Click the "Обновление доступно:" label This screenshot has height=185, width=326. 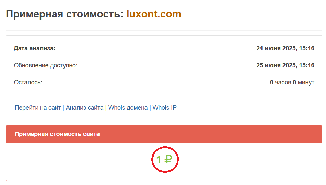[x=46, y=65]
